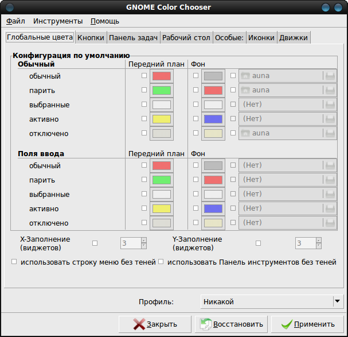Click the drive icon in парить auna row
Screen dimensions: 348x337
tap(330, 90)
